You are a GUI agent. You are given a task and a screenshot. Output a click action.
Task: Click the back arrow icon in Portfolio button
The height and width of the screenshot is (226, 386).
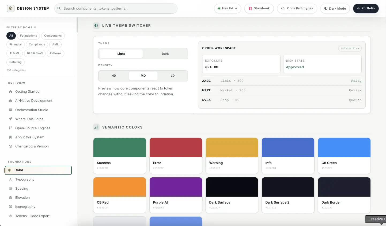358,8
